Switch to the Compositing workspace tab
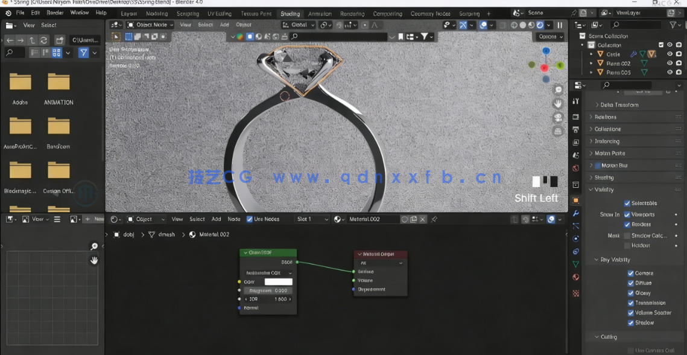This screenshot has width=687, height=355. [387, 13]
